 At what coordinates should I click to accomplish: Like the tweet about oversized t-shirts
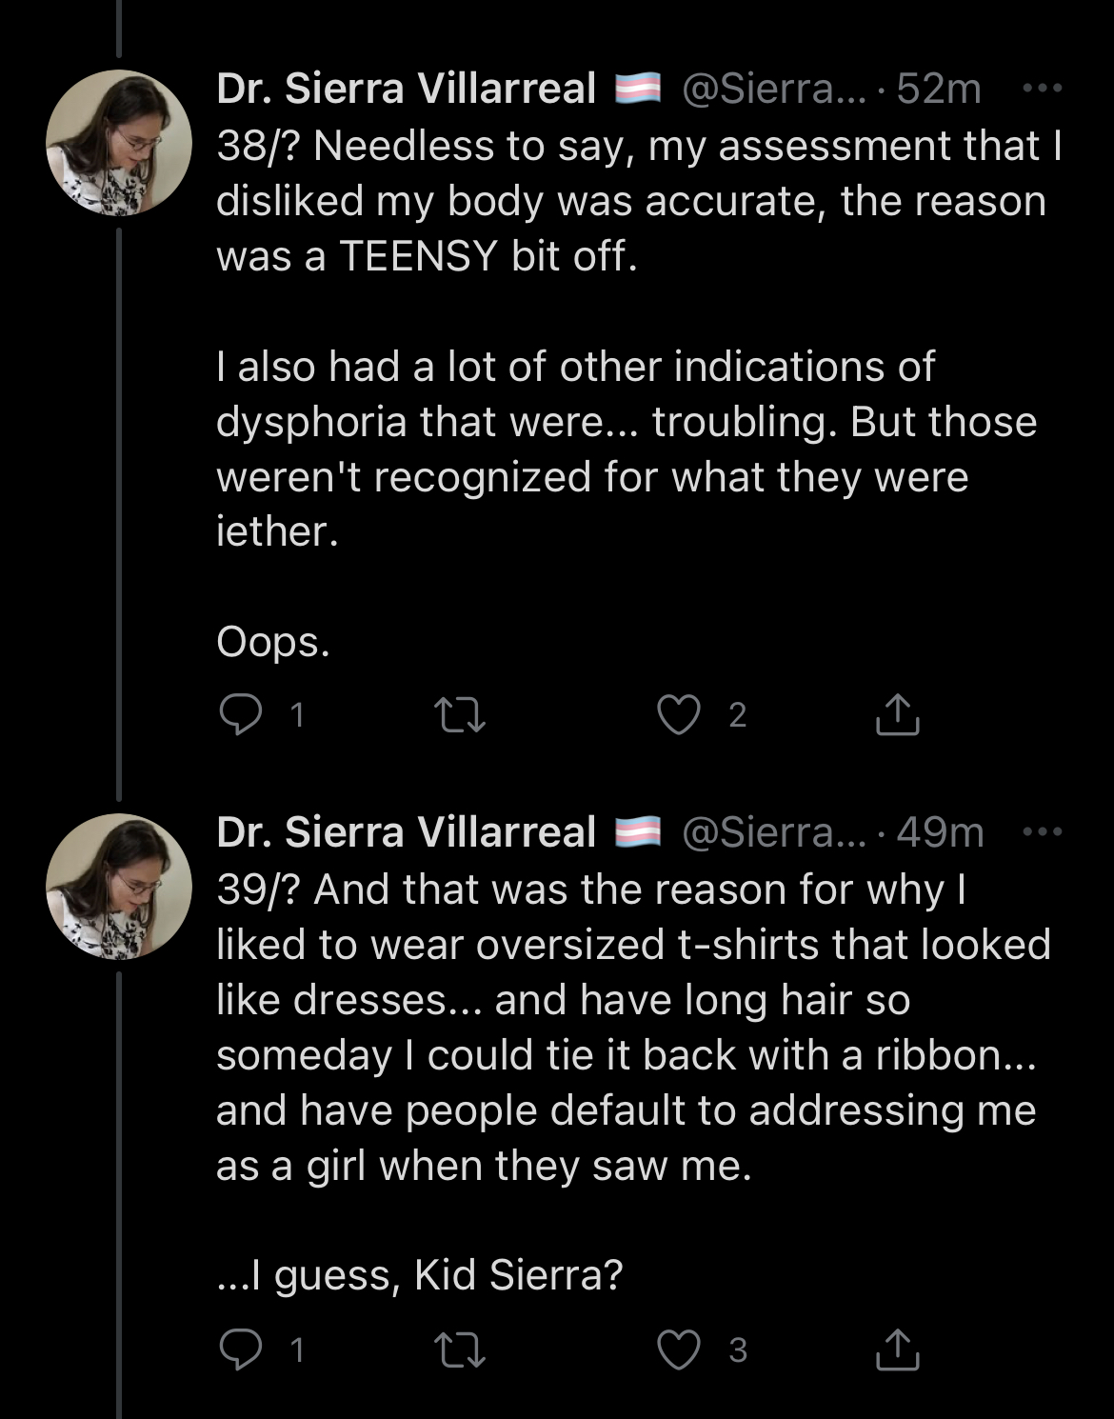tap(679, 1349)
